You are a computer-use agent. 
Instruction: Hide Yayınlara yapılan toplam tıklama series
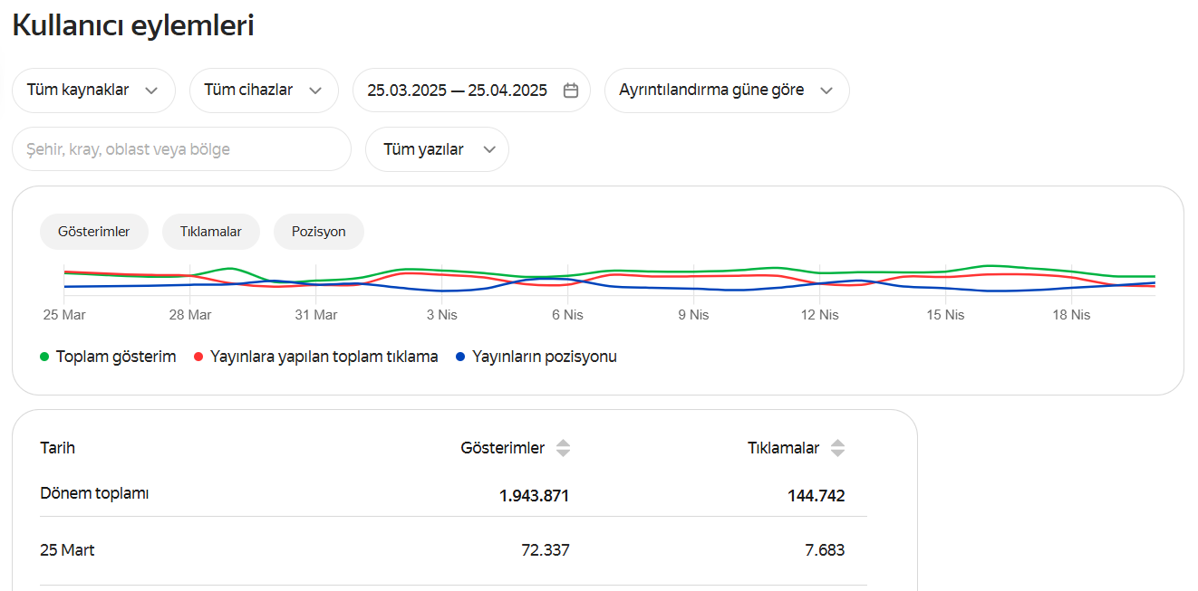pyautogui.click(x=324, y=357)
